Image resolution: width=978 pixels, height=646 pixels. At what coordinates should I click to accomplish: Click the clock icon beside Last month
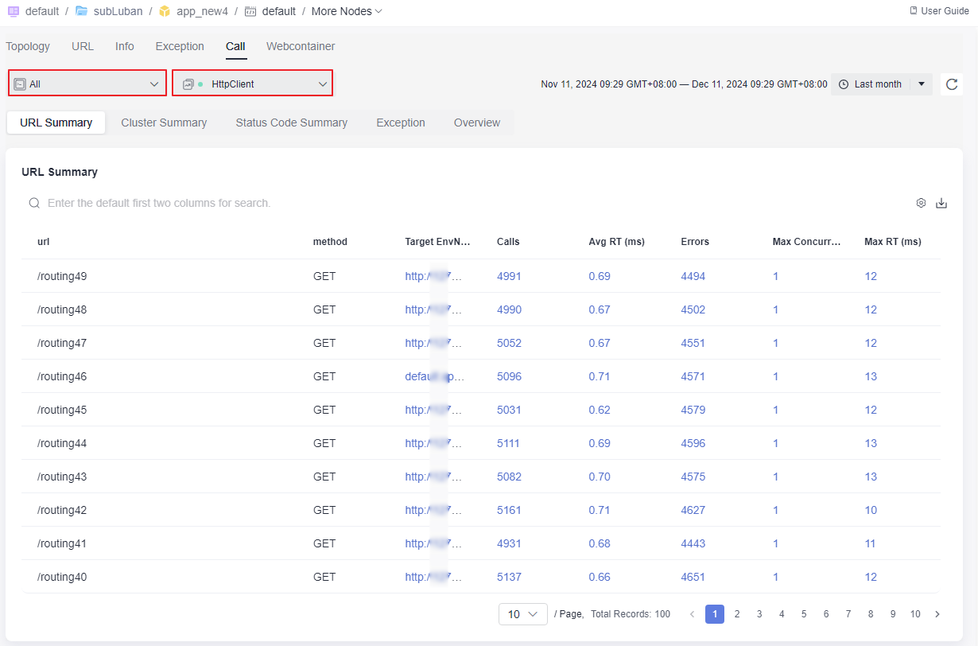point(844,84)
